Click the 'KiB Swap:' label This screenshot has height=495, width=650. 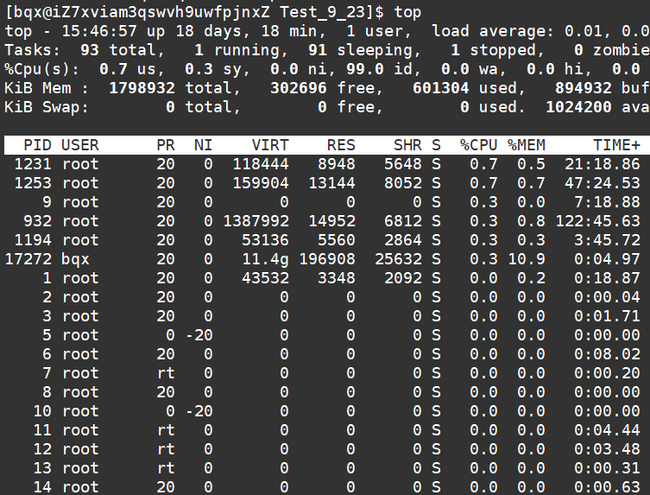point(47,107)
